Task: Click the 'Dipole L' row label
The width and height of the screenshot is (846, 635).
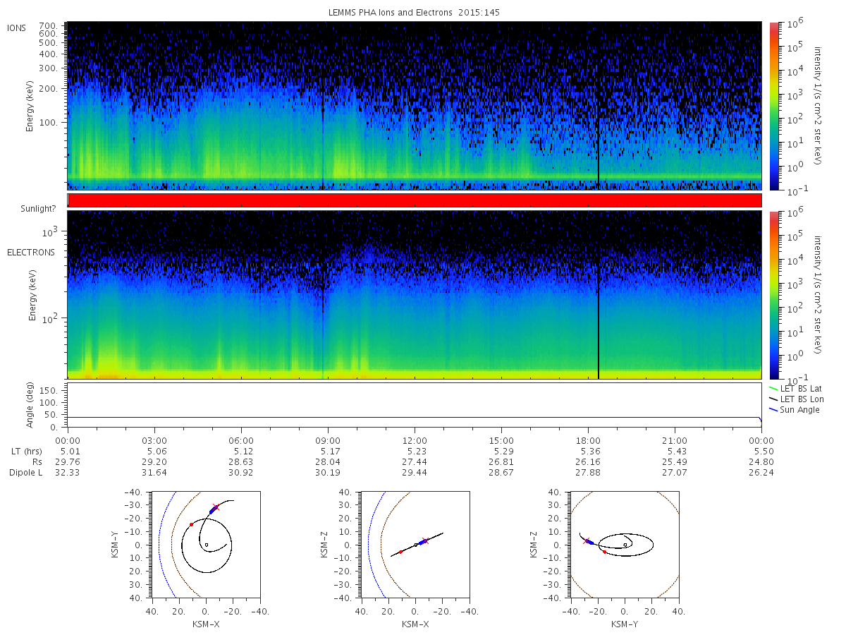Action: [x=25, y=472]
